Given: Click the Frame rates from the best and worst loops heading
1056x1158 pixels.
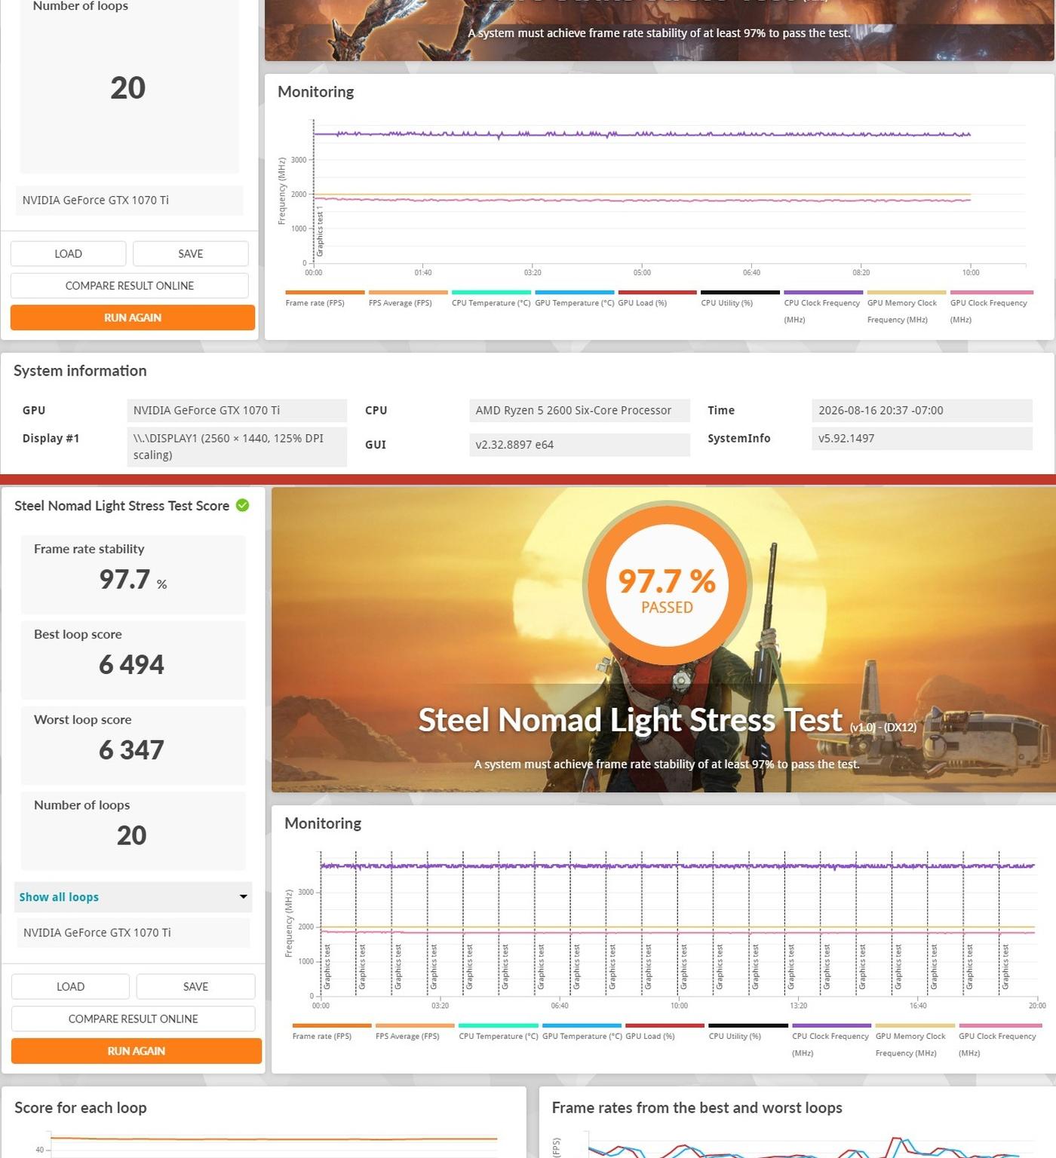Looking at the screenshot, I should tap(697, 1107).
